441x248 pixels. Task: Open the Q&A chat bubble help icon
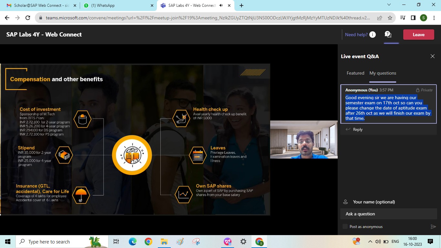[x=388, y=35]
